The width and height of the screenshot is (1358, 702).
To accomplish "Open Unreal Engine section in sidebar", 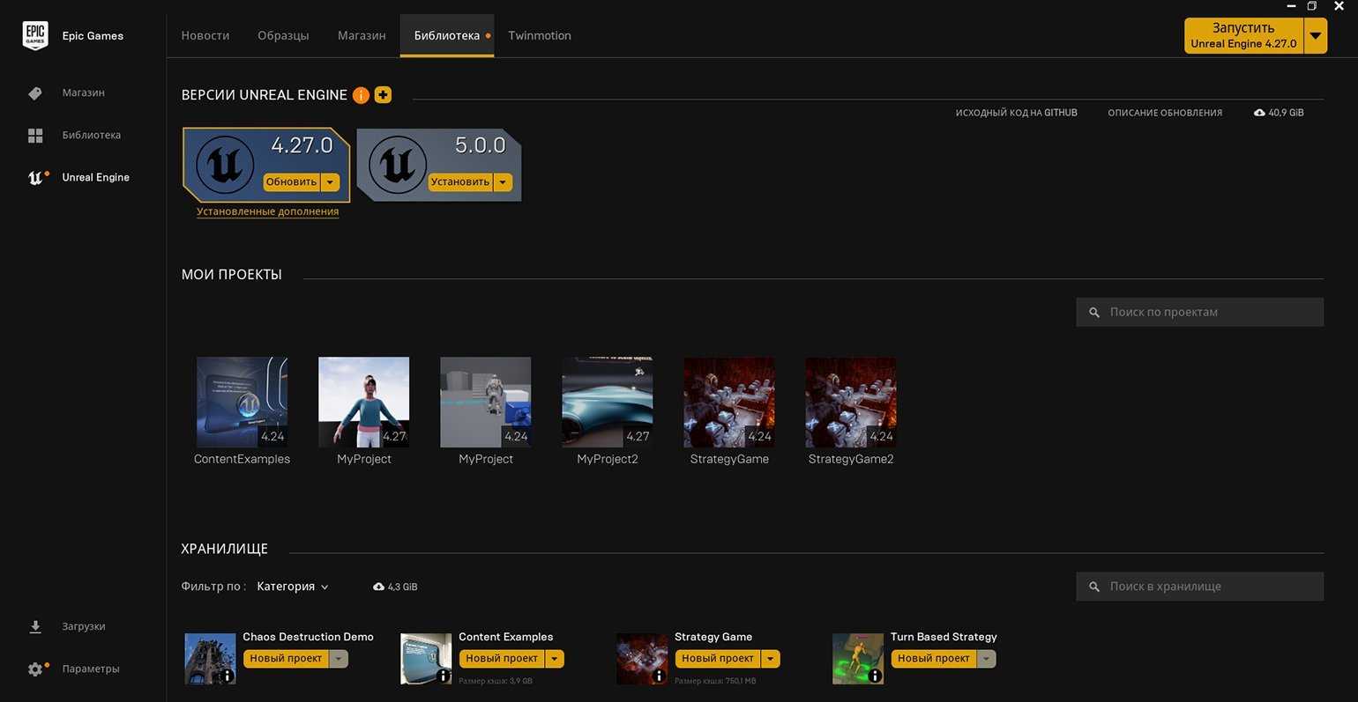I will tap(95, 178).
